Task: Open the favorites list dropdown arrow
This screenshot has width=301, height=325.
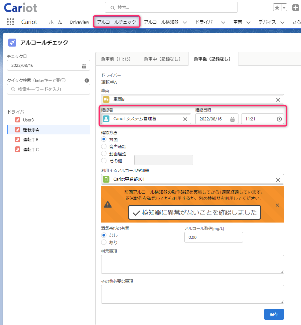Action: [284, 8]
